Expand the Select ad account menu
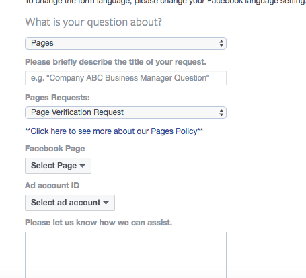The width and height of the screenshot is (306, 278). pyautogui.click(x=70, y=203)
